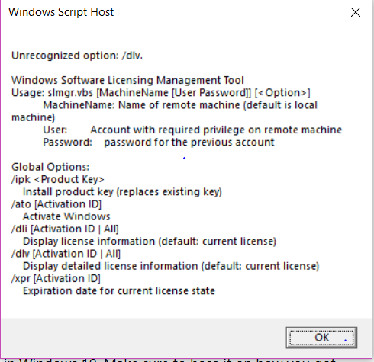Click the '/xpr [Activation ID]' option text

tap(56, 278)
